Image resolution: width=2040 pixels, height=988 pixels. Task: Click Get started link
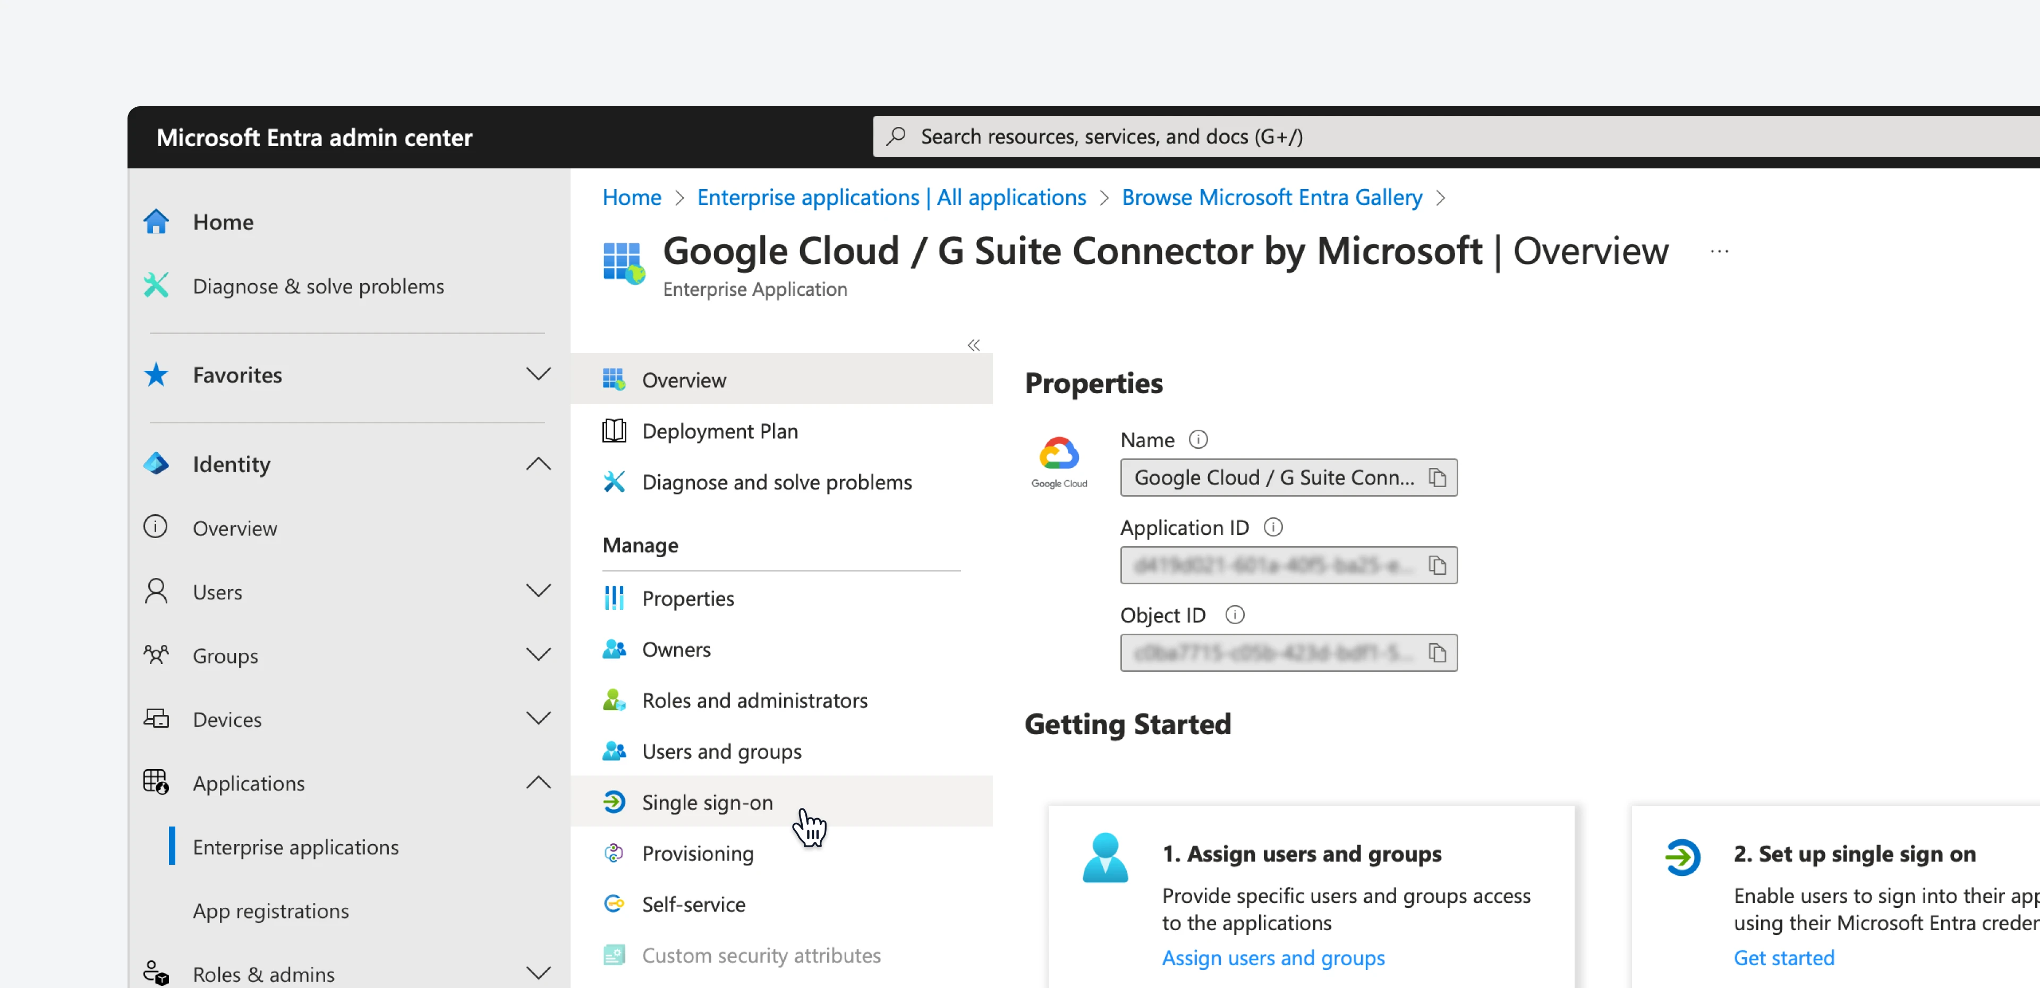click(x=1784, y=958)
